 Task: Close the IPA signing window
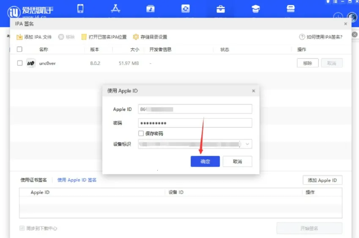point(345,24)
